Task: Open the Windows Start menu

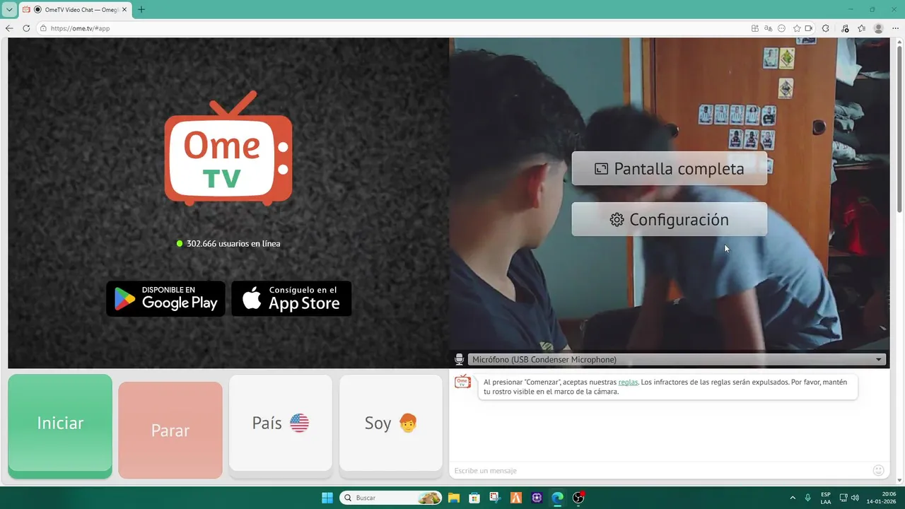Action: 327,498
